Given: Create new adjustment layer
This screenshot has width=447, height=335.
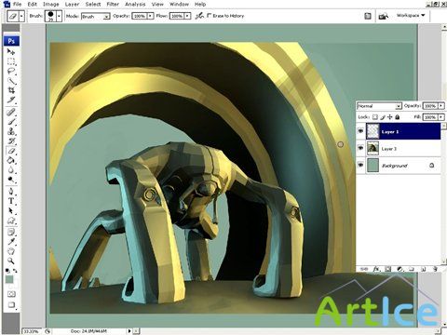Looking at the screenshot, I should (x=400, y=269).
